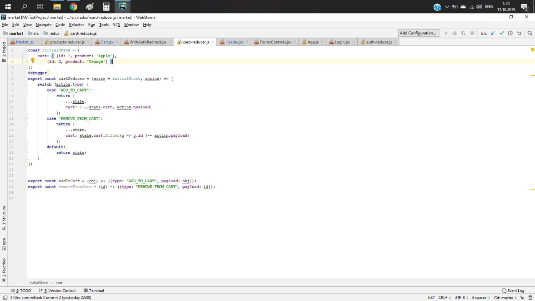Open the UTF-8 encoding dropdown

click(461, 298)
